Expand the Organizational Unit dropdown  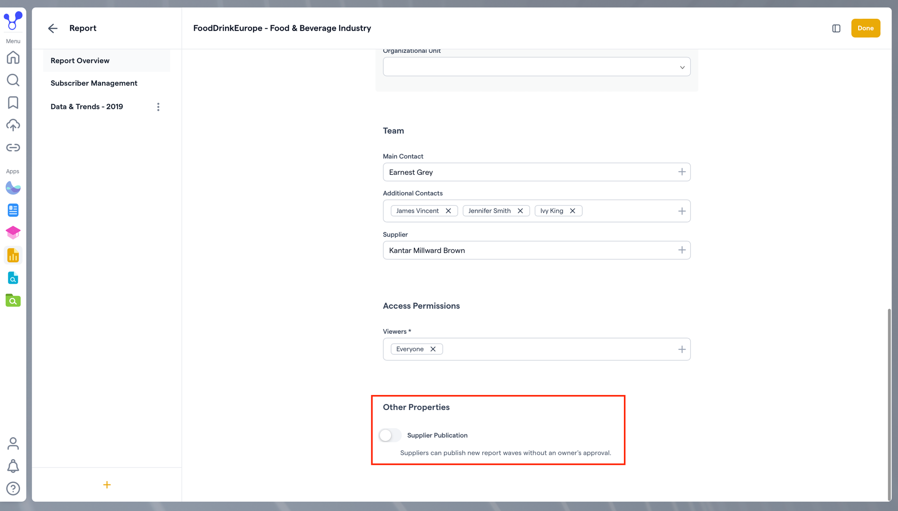point(536,67)
